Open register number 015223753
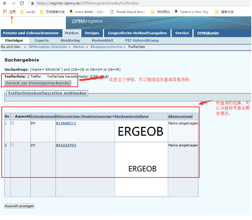The height and width of the screenshot is (220, 252). [66, 145]
